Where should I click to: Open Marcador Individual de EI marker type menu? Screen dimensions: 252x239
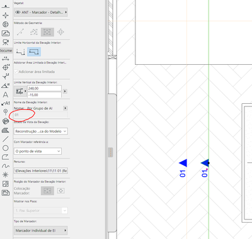coord(41,230)
